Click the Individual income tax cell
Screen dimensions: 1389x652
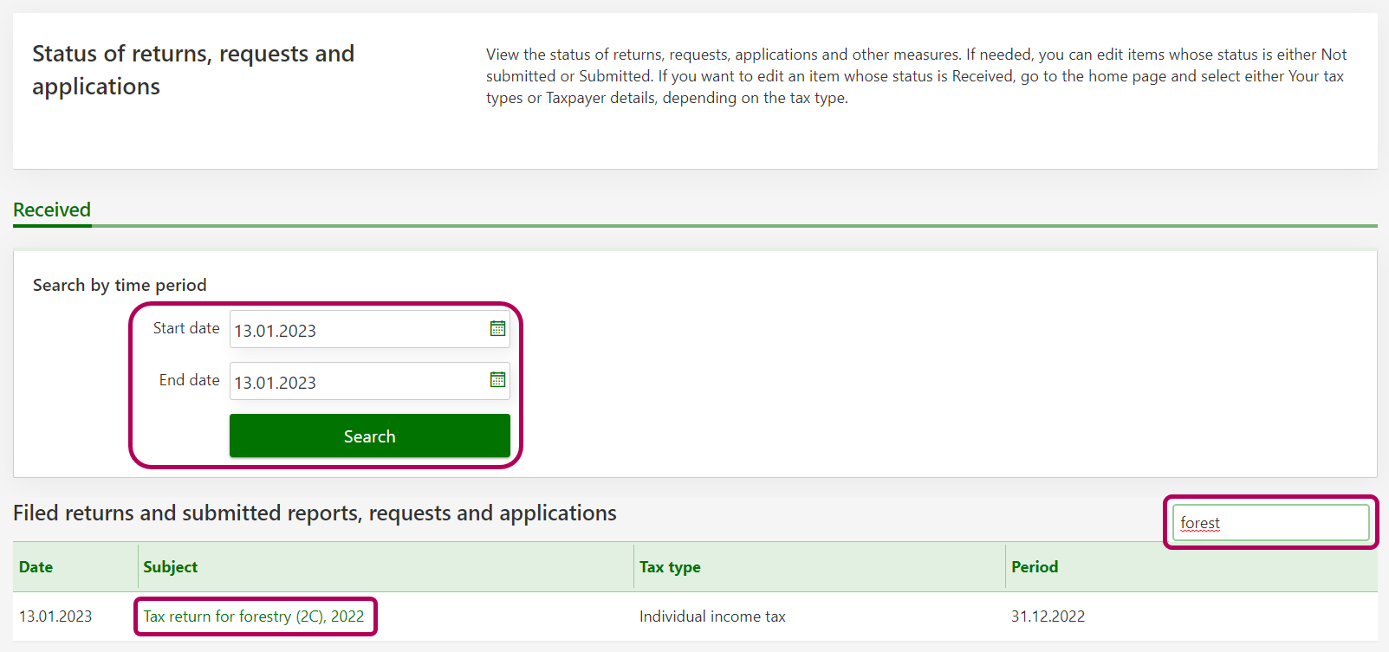(x=712, y=616)
